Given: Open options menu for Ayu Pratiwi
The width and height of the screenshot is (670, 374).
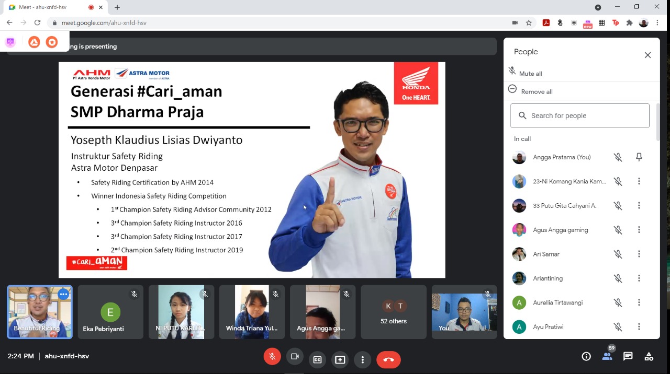Looking at the screenshot, I should tap(639, 327).
